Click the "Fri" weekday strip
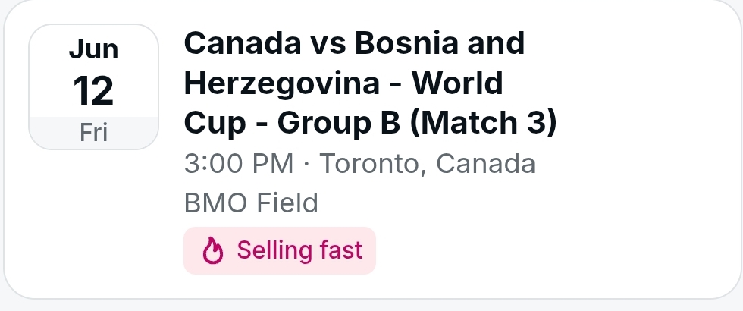This screenshot has width=743, height=311. coord(93,133)
